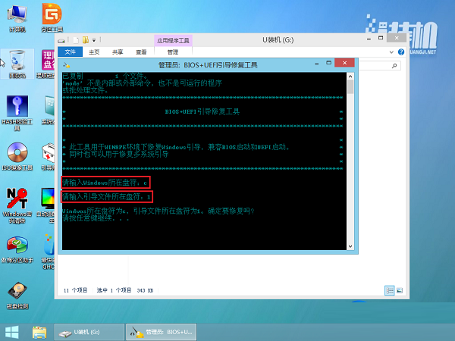Click the '11 个项目' status bar text

[x=75, y=290]
